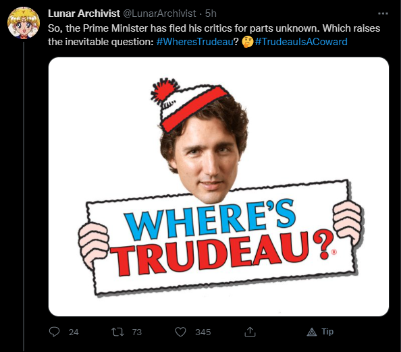This screenshot has height=352, width=401.
Task: Click the tweet body text
Action: point(214,35)
